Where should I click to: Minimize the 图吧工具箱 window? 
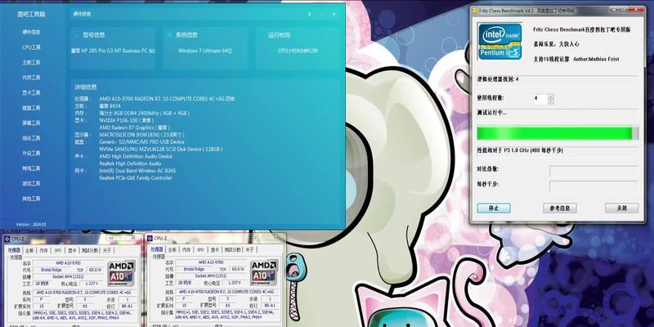(322, 14)
